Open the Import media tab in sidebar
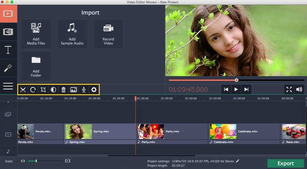The image size is (307, 169). click(8, 14)
